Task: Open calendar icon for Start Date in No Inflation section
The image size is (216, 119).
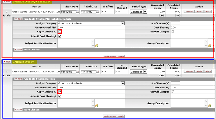Action: pos(78,11)
